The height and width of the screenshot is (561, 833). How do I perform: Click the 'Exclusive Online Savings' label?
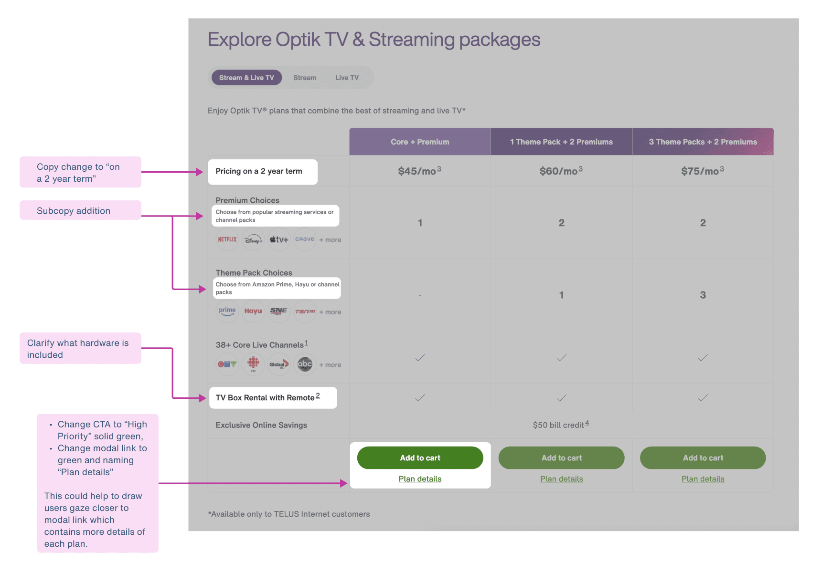click(261, 425)
